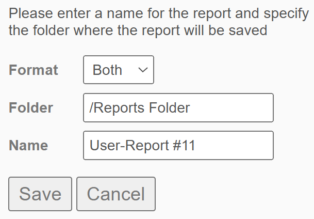
Task: Click the 'User-Report #11' text
Action: point(142,145)
